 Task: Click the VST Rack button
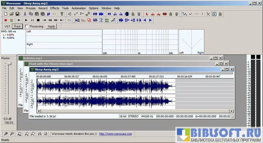tap(17, 26)
